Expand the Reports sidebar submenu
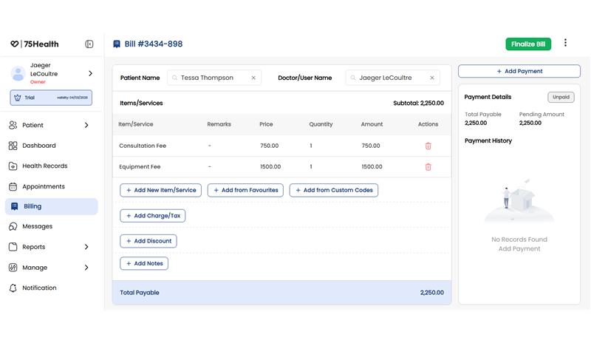 (x=86, y=247)
